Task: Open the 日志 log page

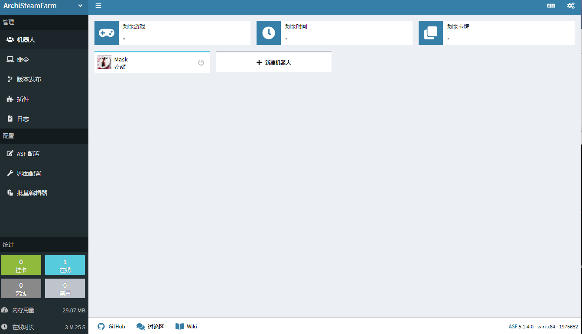Action: click(44, 119)
